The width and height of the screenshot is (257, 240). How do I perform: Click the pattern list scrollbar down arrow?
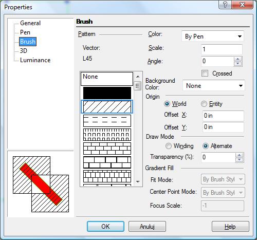(x=138, y=182)
